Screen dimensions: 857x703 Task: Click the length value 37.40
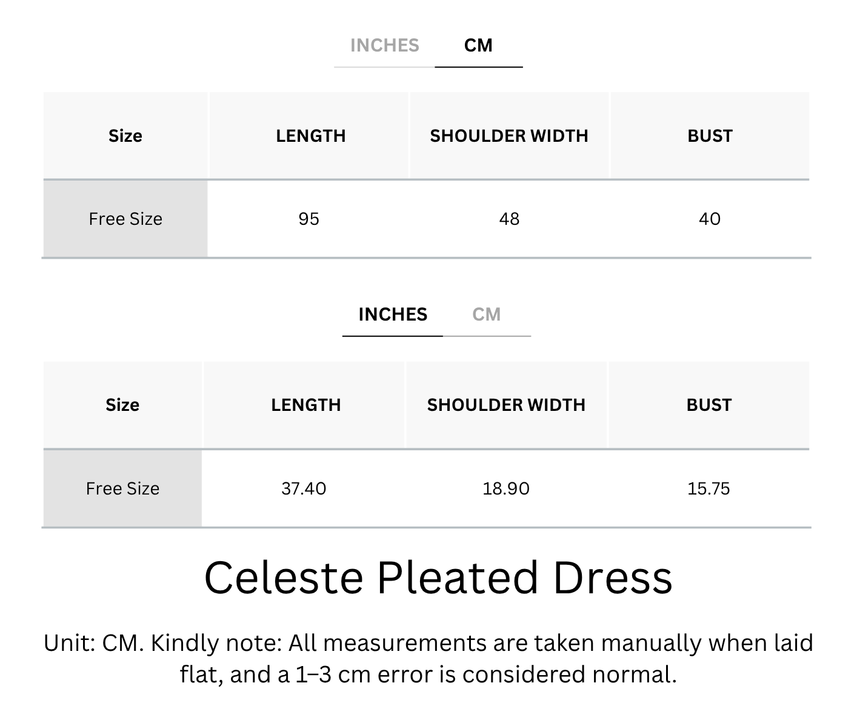click(x=304, y=488)
